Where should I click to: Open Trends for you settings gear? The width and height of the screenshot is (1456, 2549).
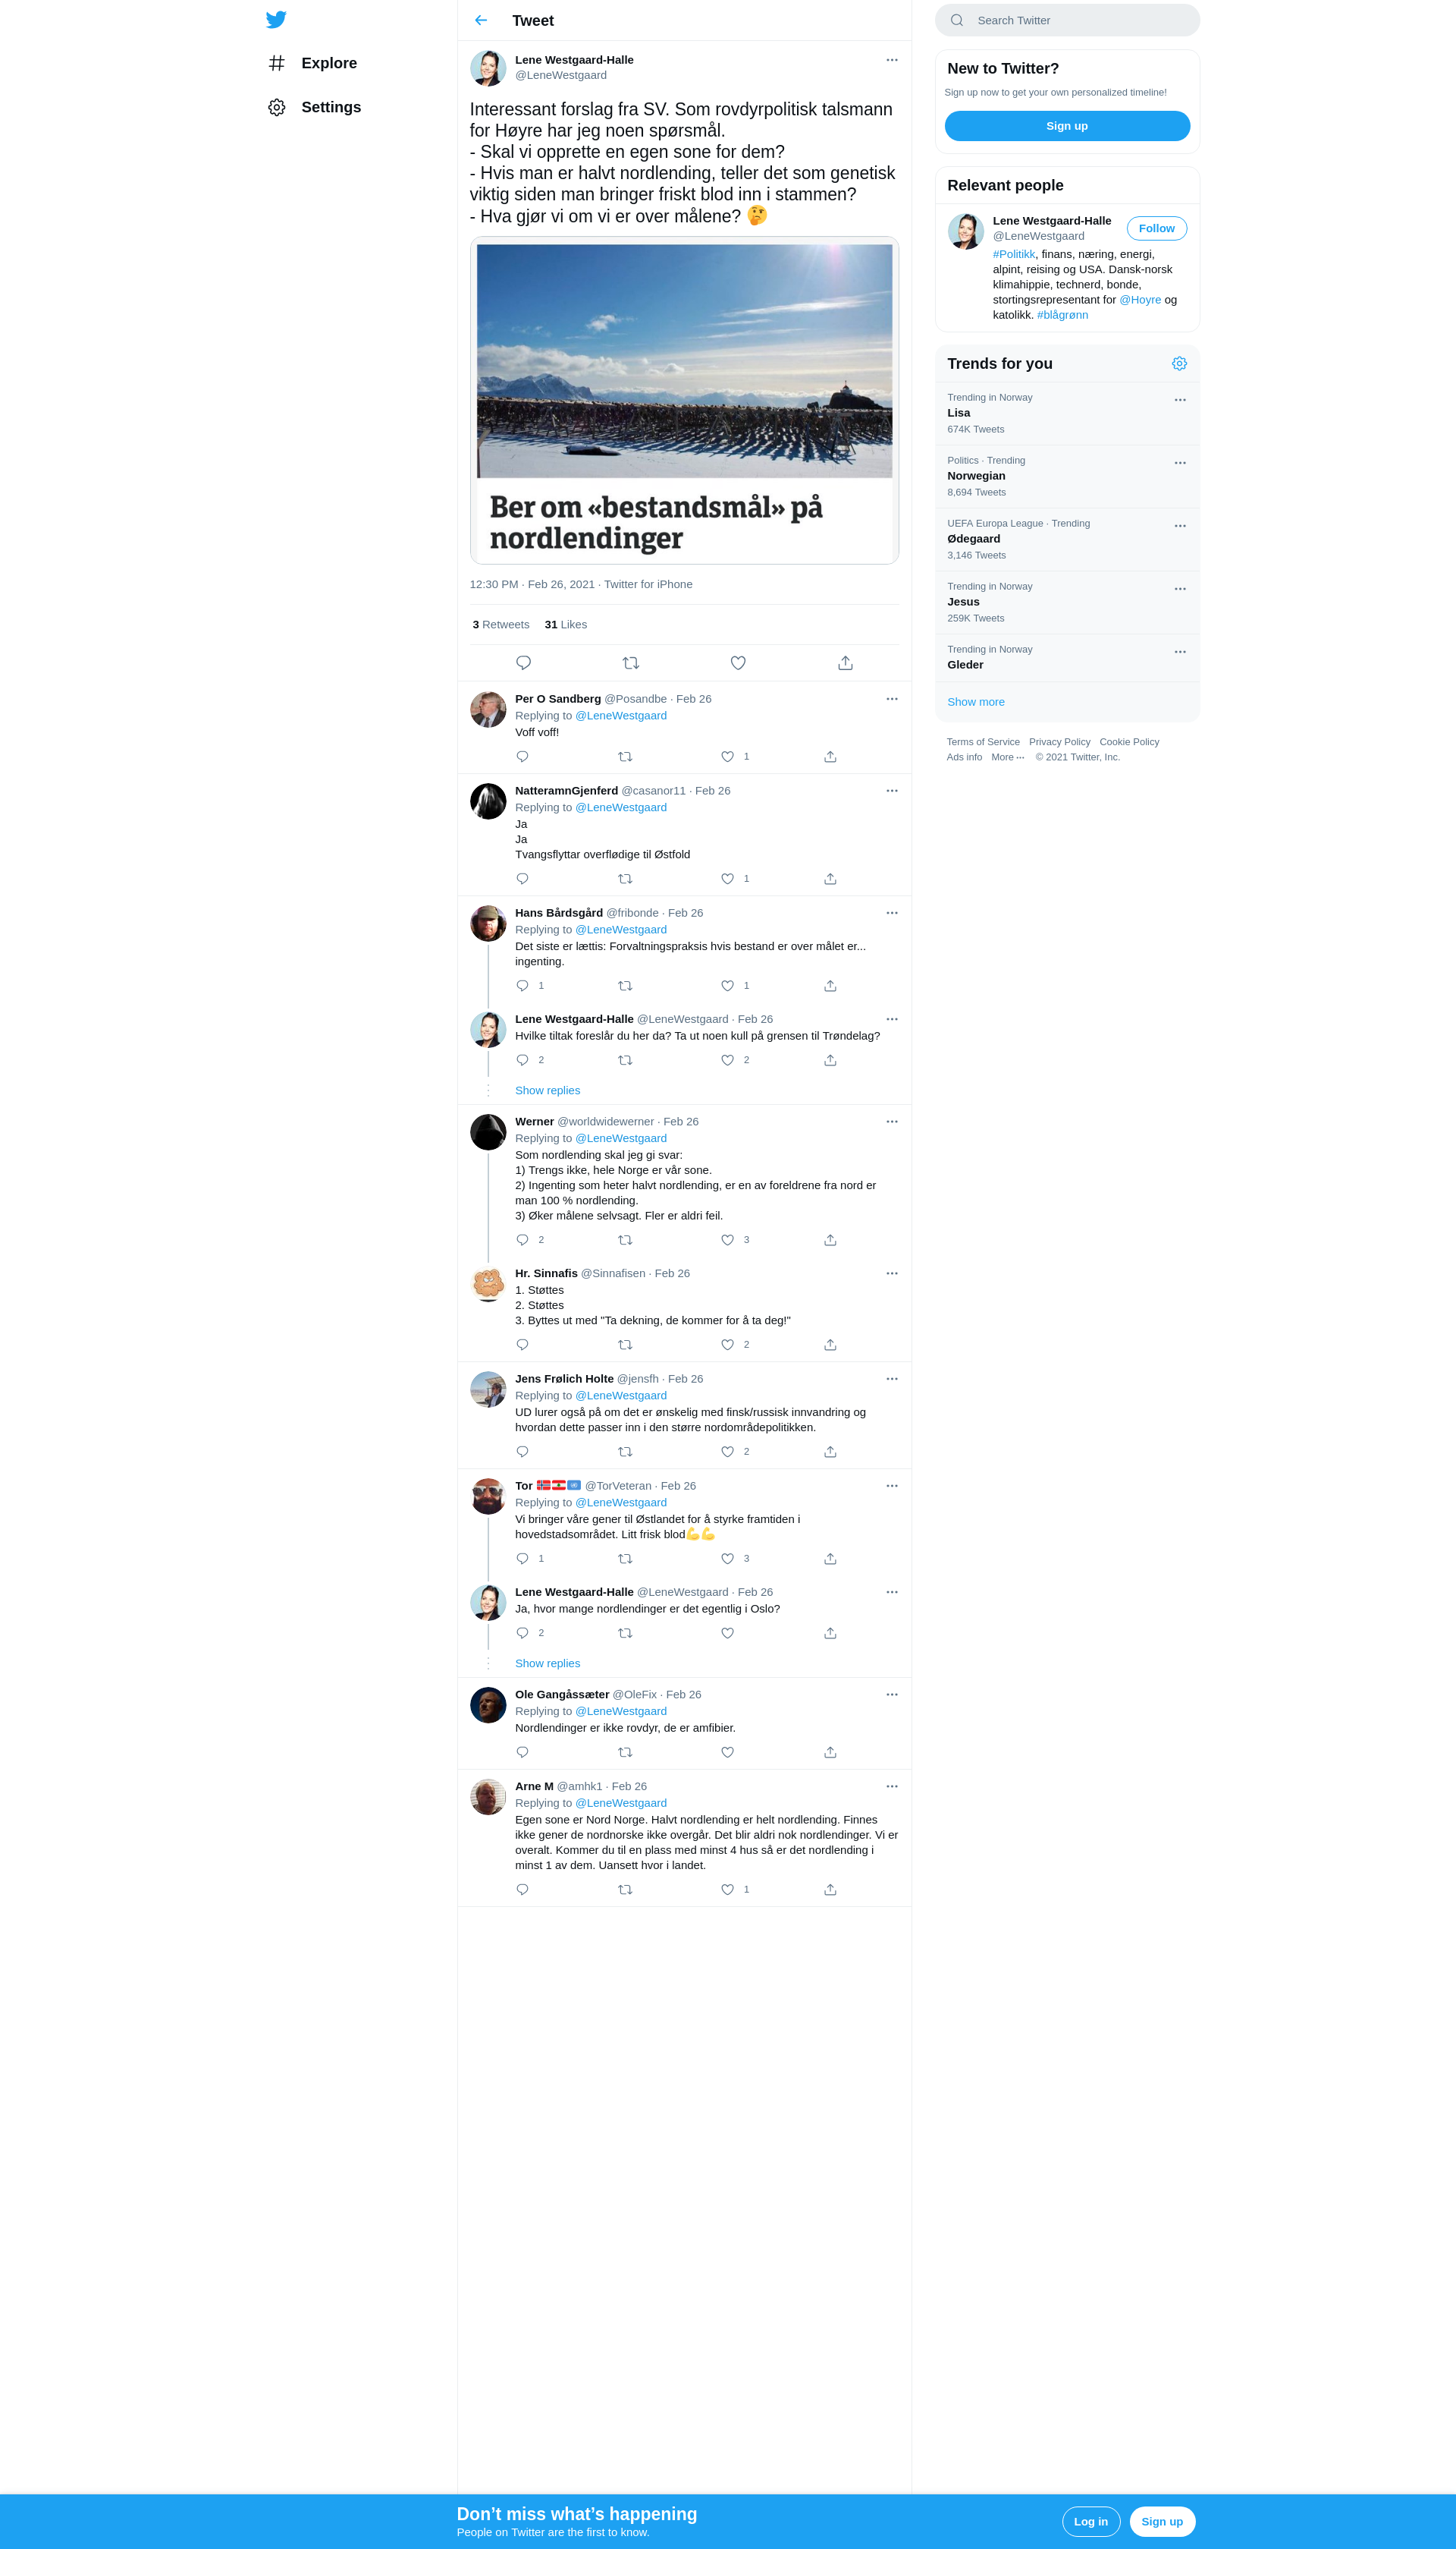(1179, 363)
